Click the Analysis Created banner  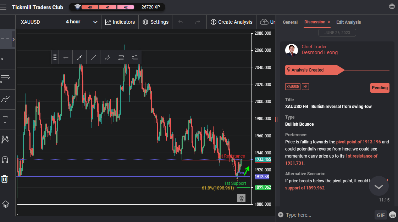(x=315, y=70)
